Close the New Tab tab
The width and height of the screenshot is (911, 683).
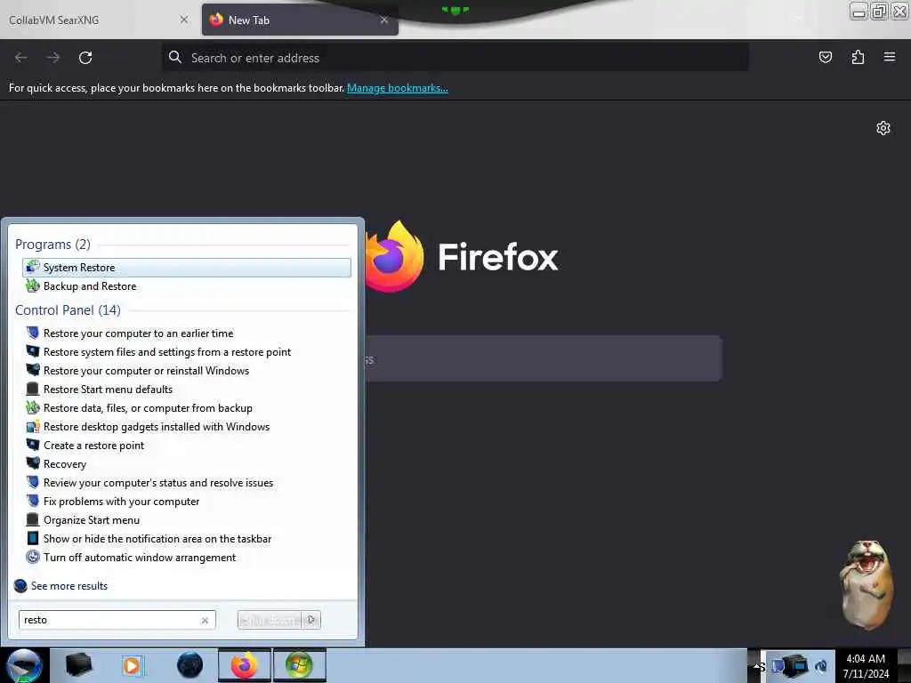point(384,20)
